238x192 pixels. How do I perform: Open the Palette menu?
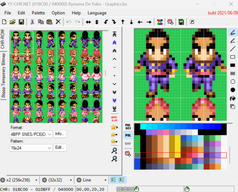tap(38, 13)
